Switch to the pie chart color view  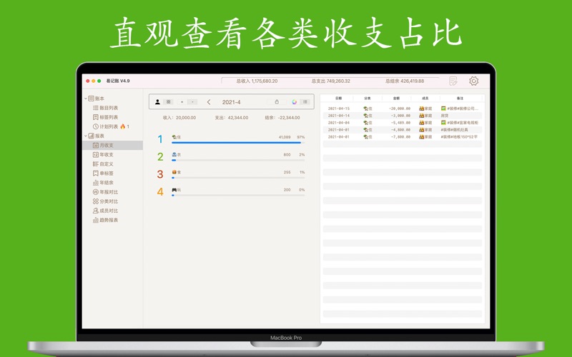294,102
